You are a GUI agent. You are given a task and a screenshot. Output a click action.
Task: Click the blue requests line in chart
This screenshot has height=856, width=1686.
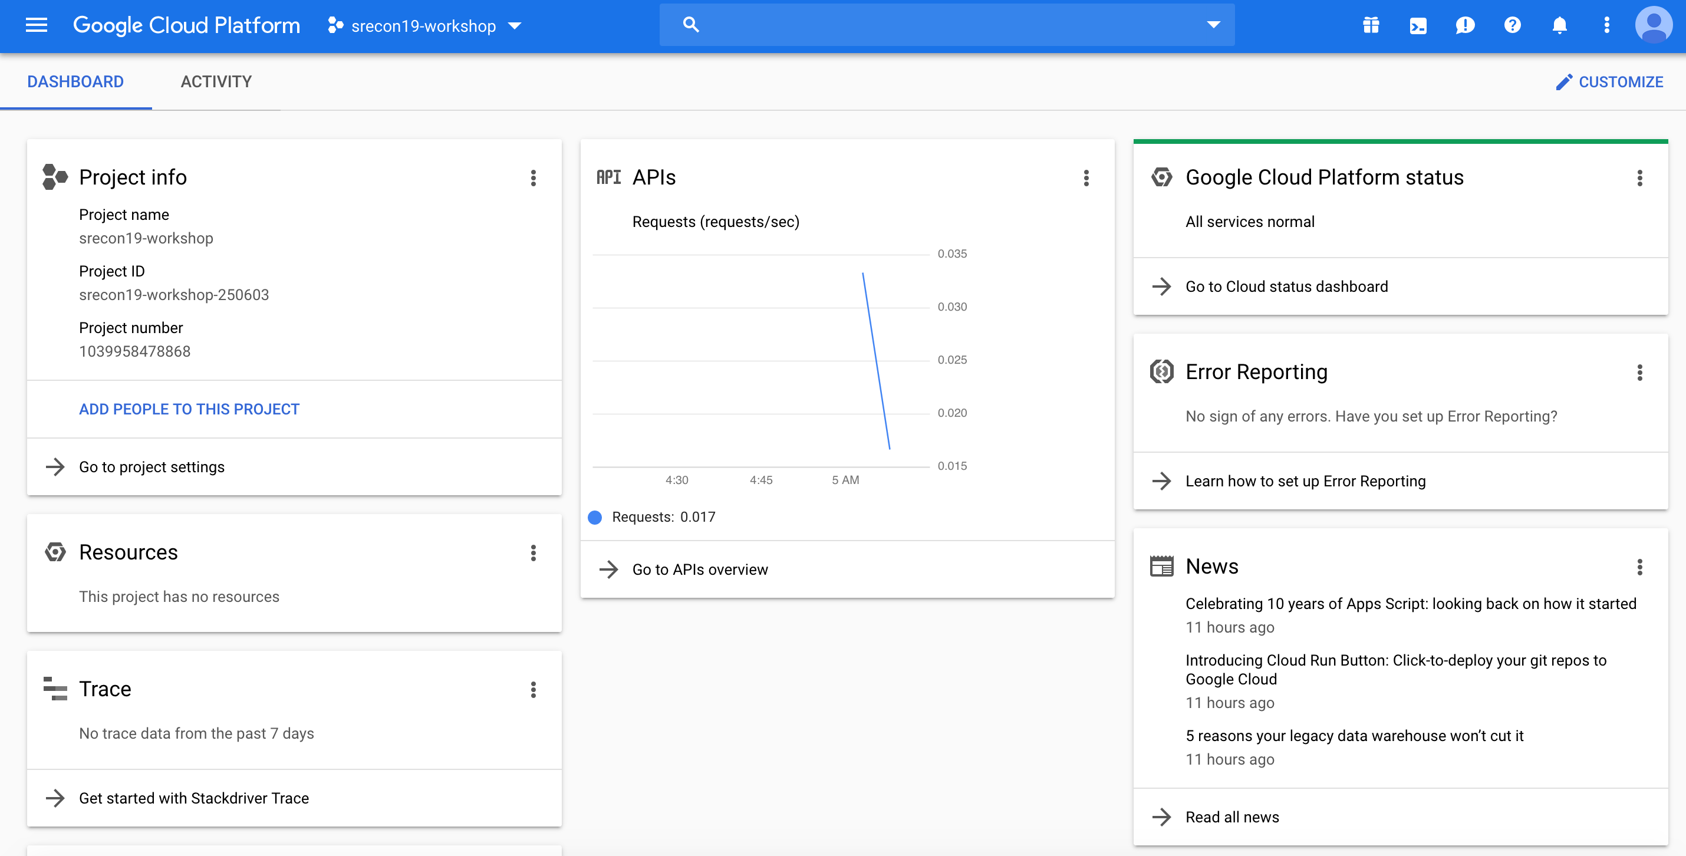pos(877,361)
